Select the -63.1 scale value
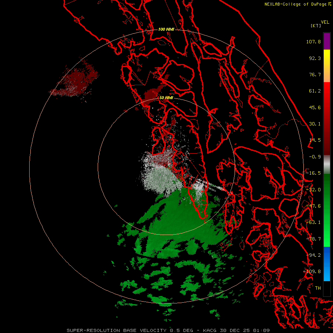 point(313,222)
